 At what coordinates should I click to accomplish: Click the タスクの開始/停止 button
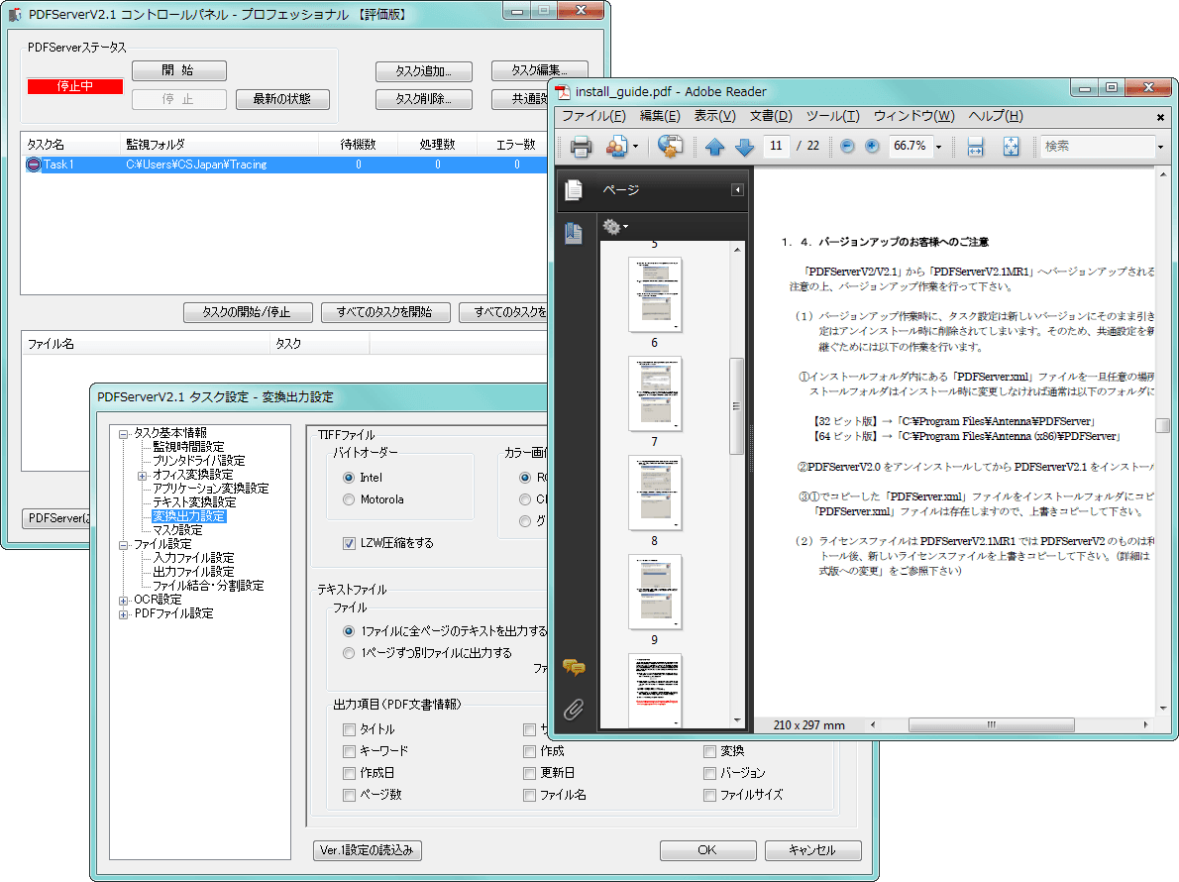[247, 312]
